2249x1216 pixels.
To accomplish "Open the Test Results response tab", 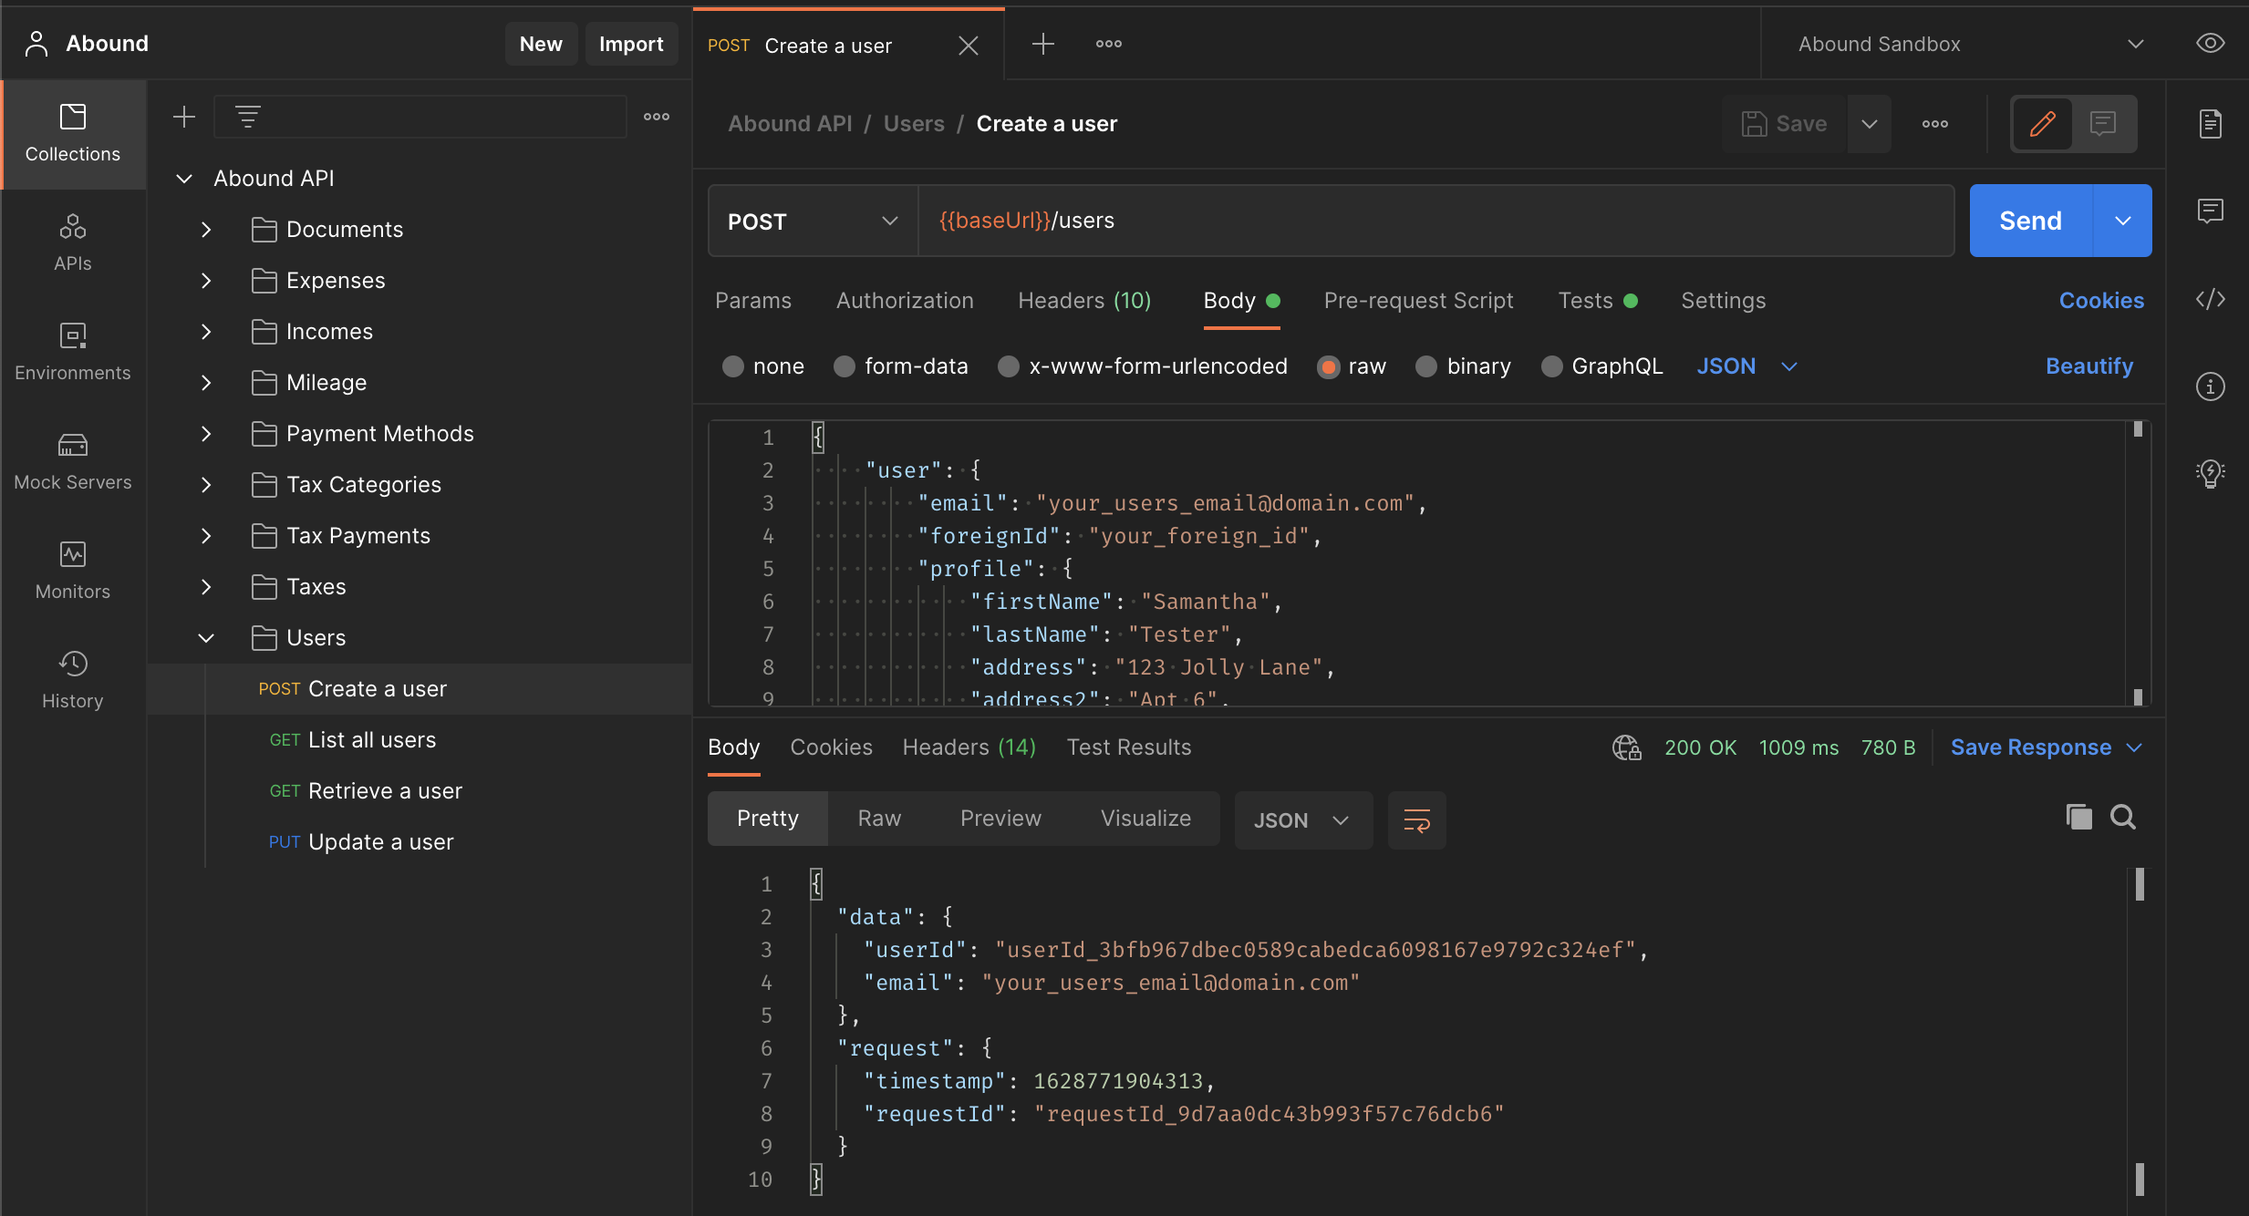I will (x=1129, y=747).
